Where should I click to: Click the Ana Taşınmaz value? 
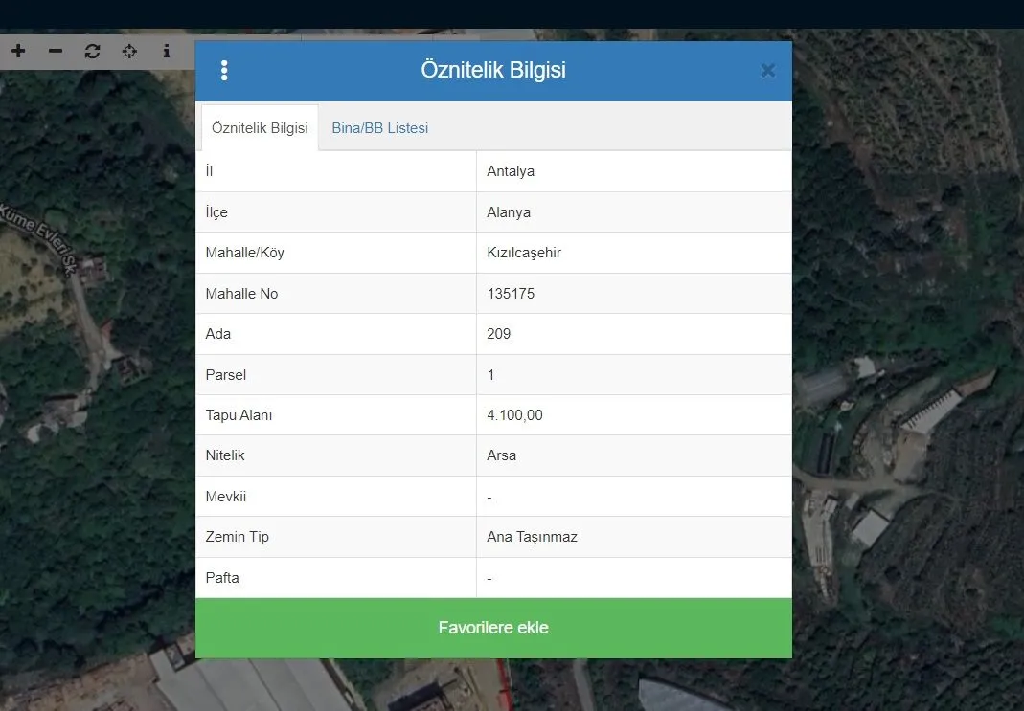532,537
